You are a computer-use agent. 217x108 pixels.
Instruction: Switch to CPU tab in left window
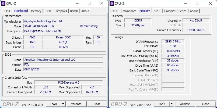pyautogui.click(x=7, y=11)
